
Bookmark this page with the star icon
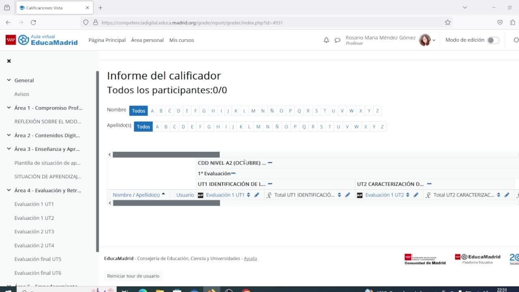coord(448,22)
